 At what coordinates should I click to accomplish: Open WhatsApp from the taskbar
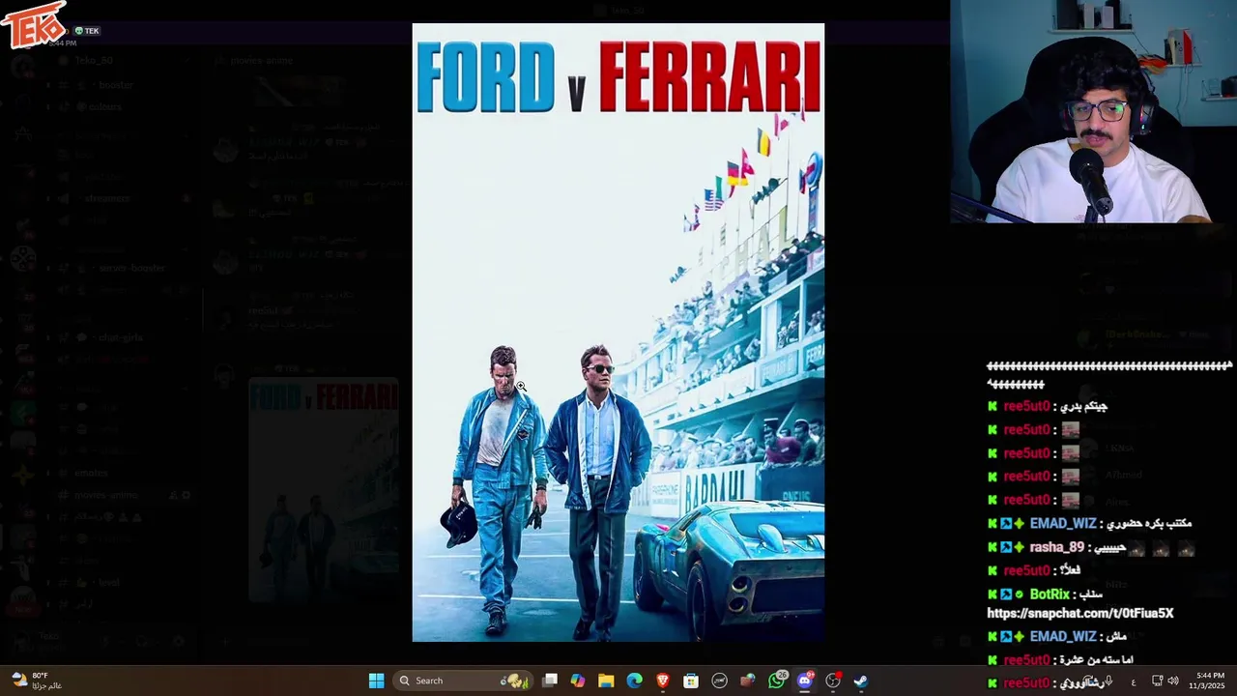pyautogui.click(x=777, y=681)
